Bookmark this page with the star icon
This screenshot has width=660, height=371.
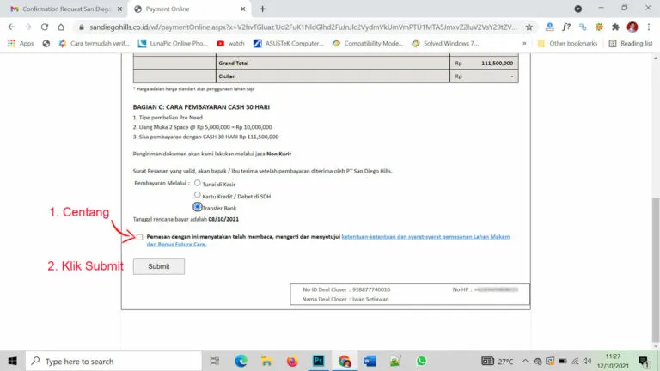click(x=529, y=27)
